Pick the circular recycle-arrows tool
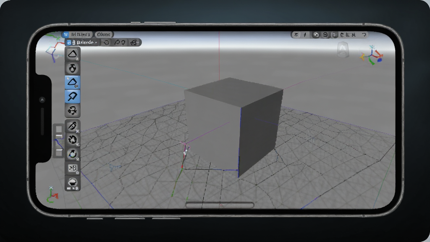 click(x=72, y=140)
